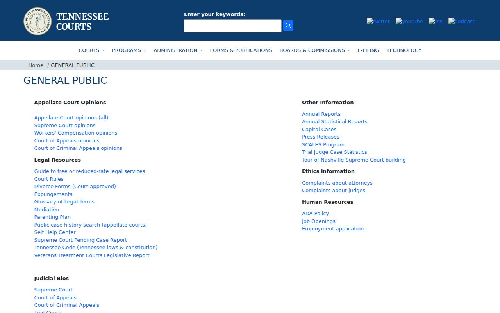Open Court of Appeals opinions link
The width and height of the screenshot is (500, 313).
pos(67,140)
